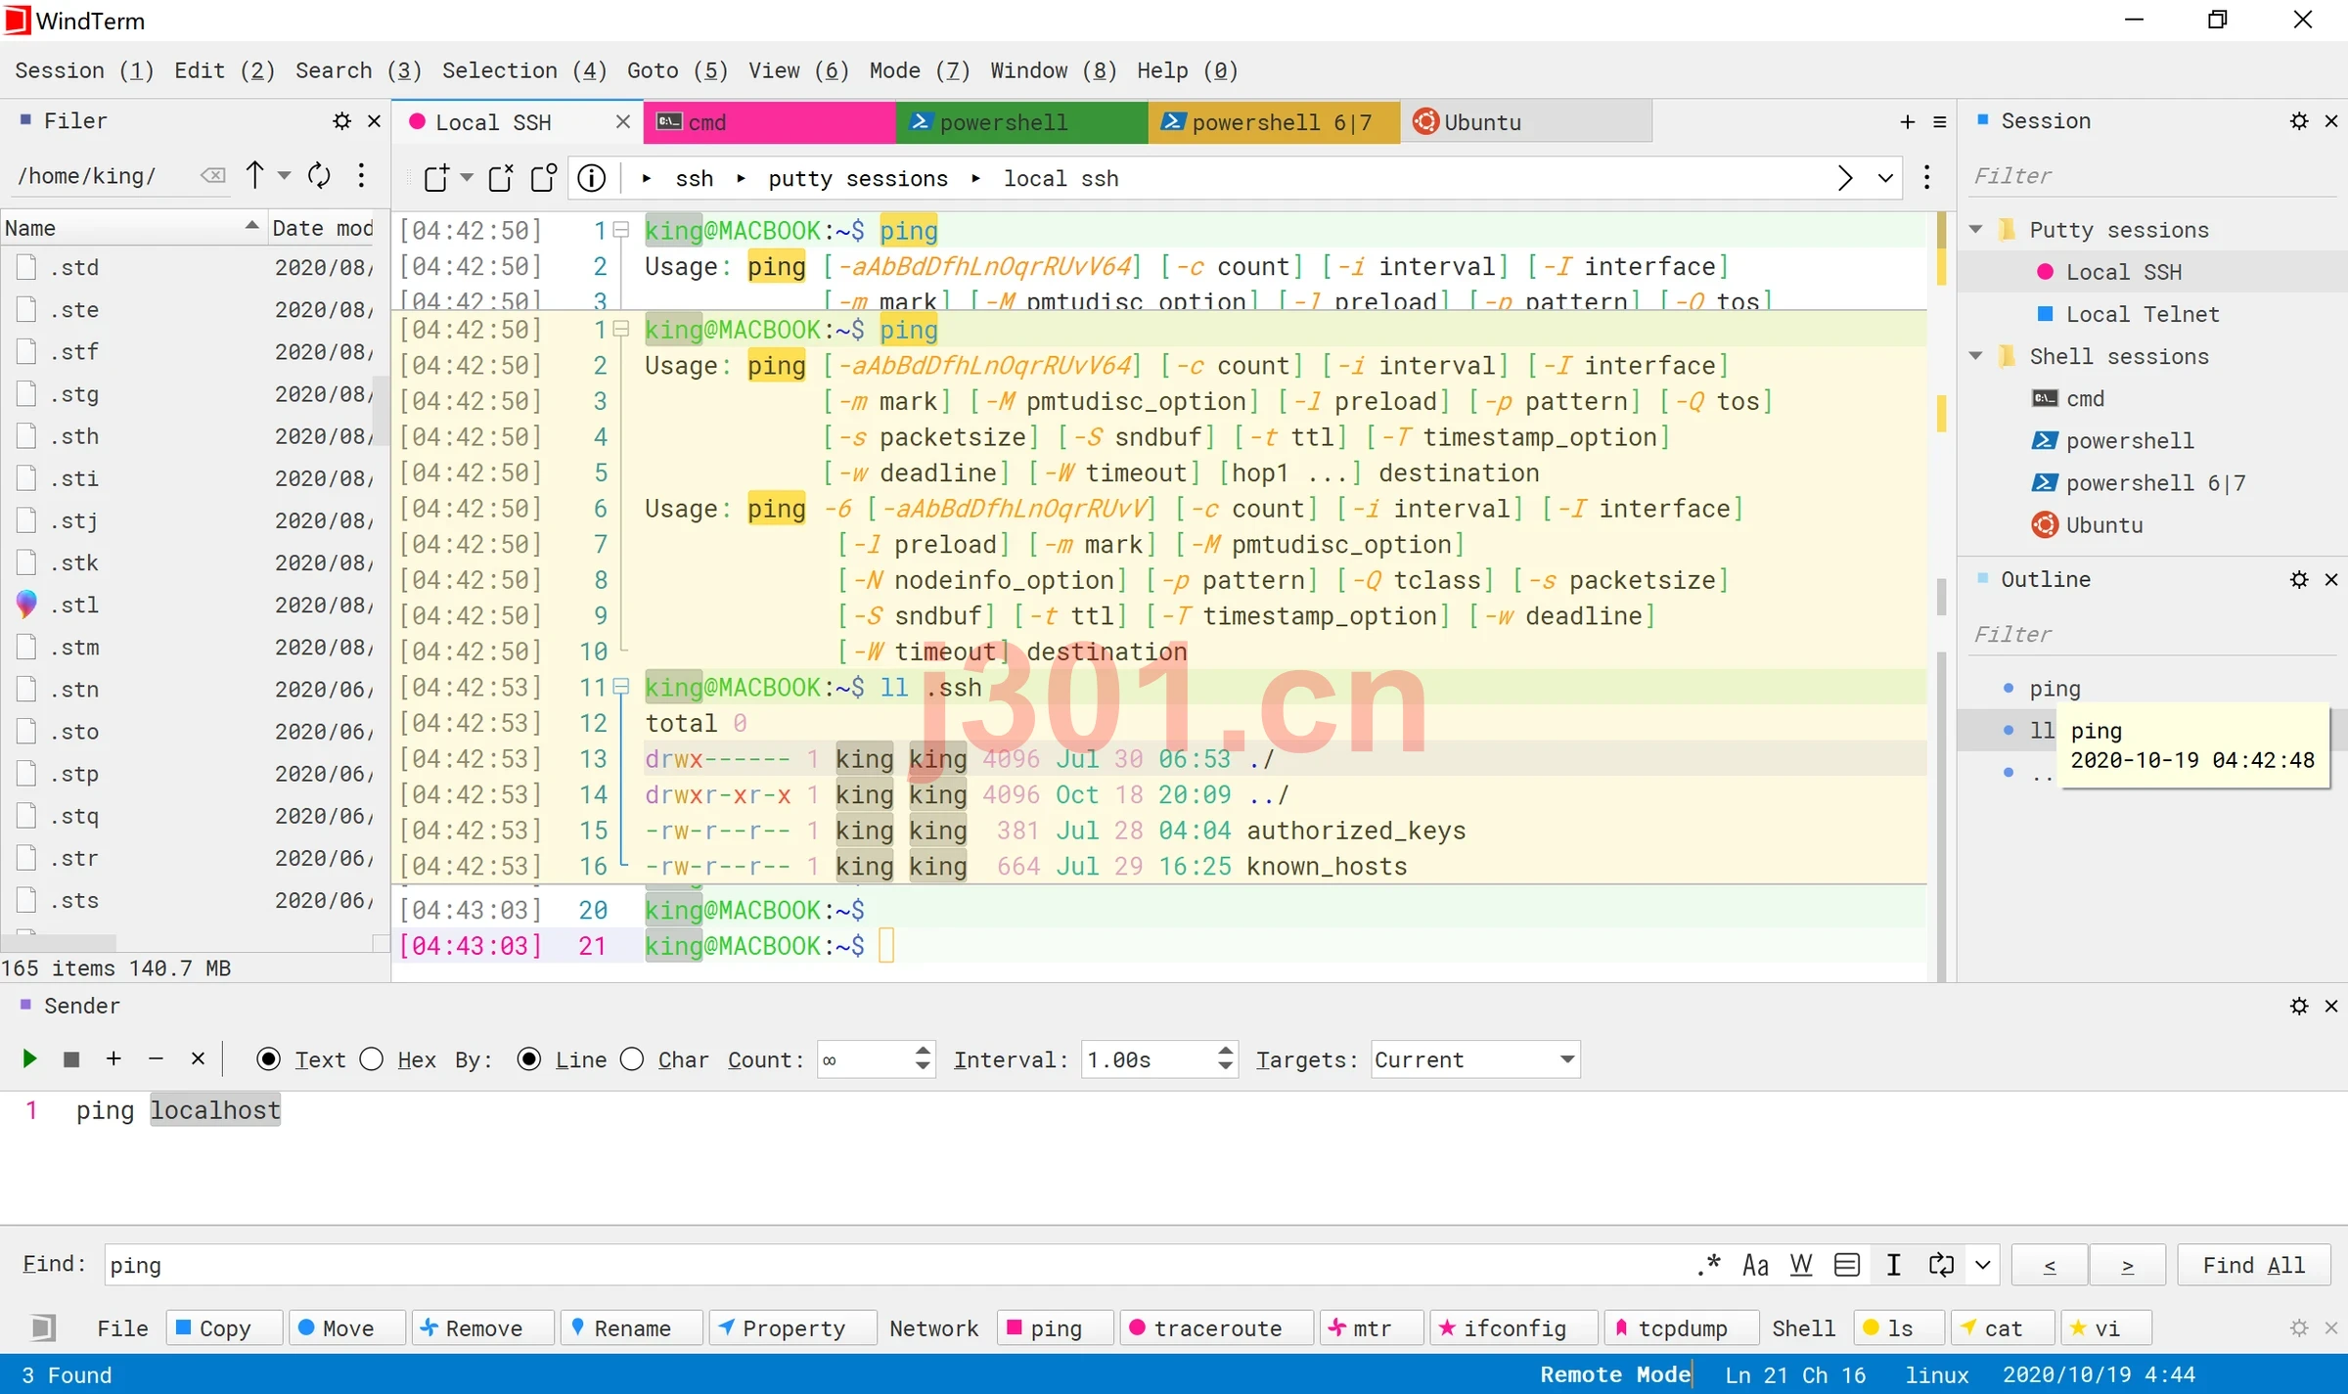The width and height of the screenshot is (2348, 1394).
Task: Remove Sender entry with minus icon
Action: tap(156, 1058)
